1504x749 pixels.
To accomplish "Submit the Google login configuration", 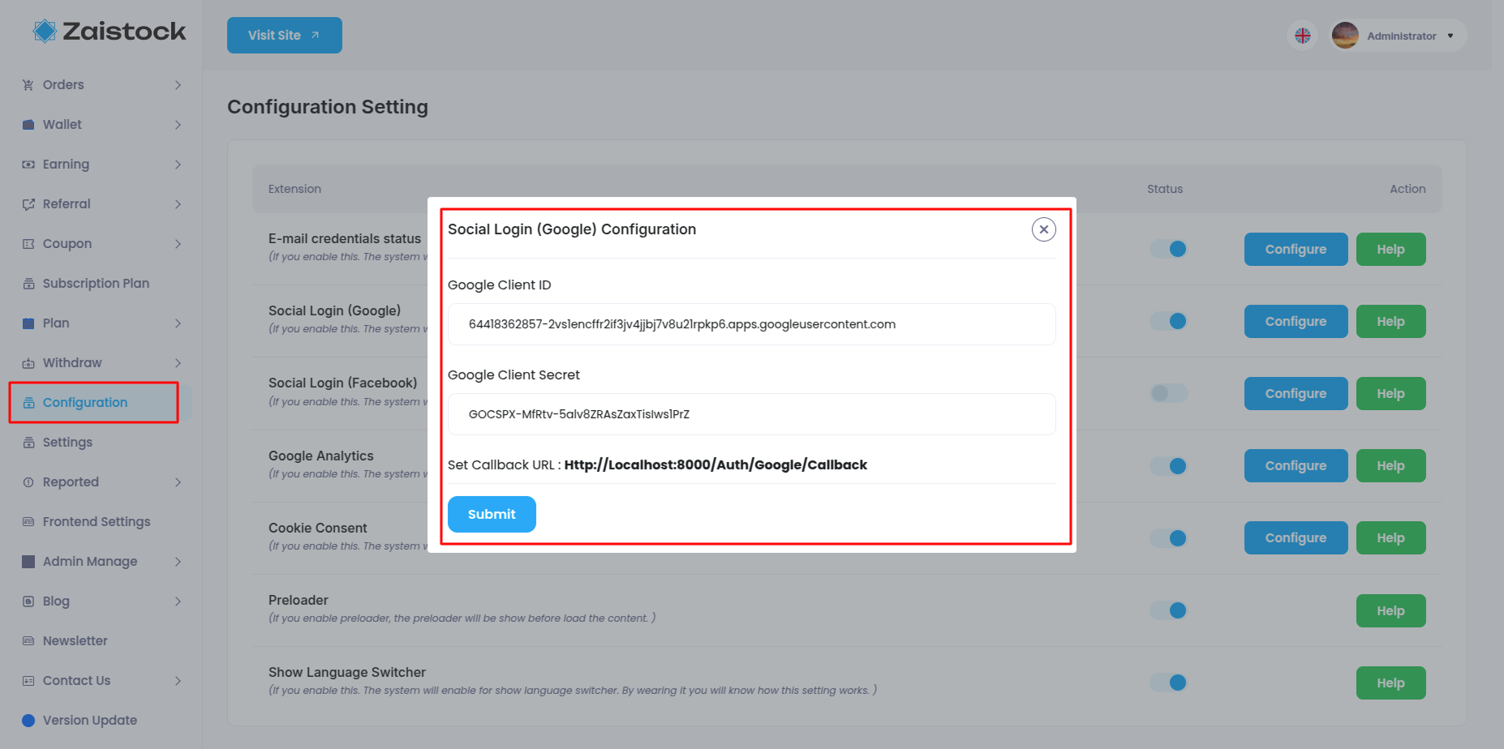I will (492, 514).
